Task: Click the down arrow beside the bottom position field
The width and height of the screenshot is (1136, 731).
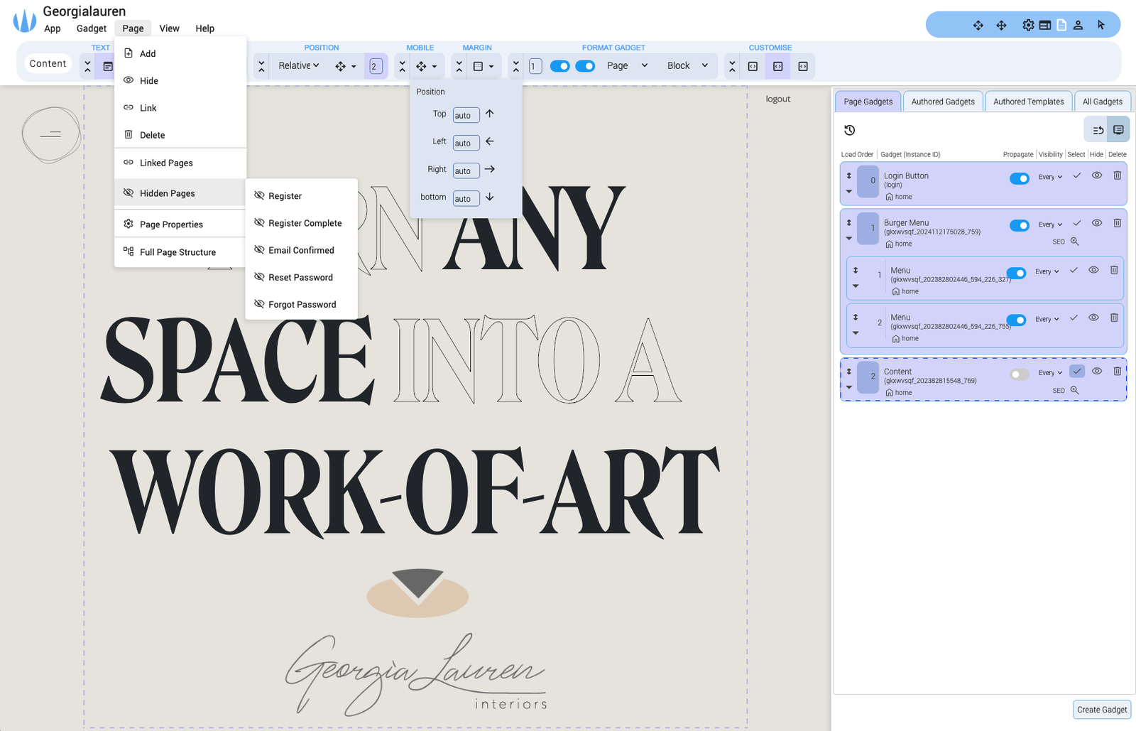Action: 490,197
